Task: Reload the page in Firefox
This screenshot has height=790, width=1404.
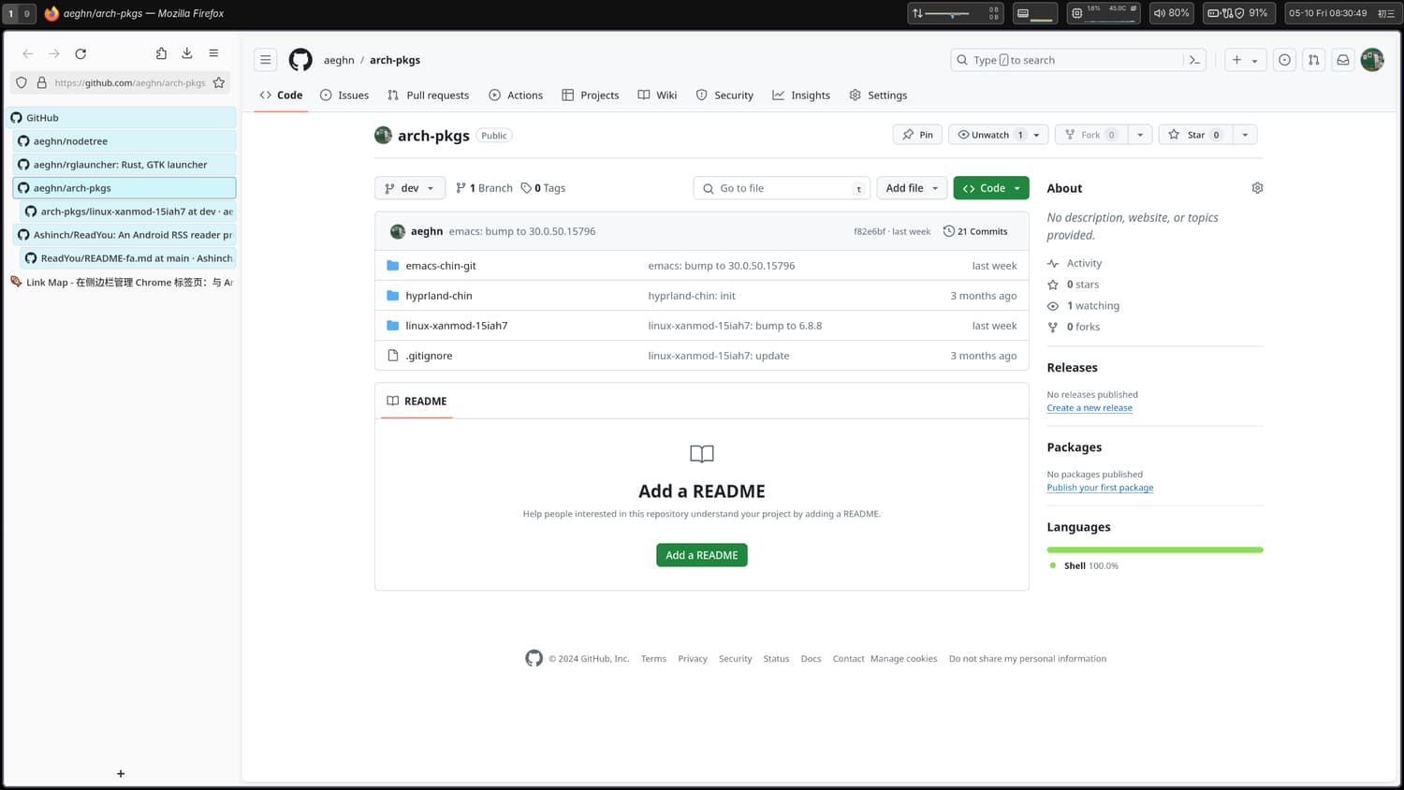Action: 80,54
